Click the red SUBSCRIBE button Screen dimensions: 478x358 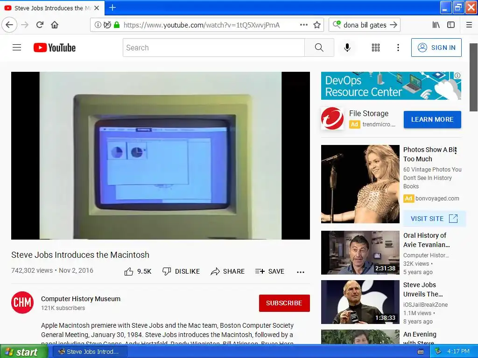tap(284, 303)
